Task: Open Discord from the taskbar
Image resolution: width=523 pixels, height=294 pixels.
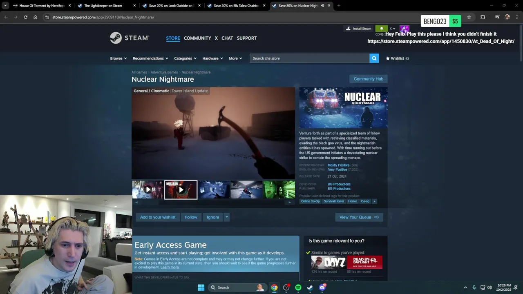Action: (x=322, y=287)
